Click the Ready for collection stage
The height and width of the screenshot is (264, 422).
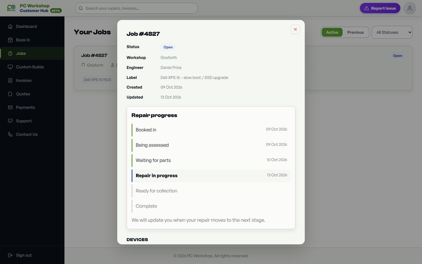pos(211,191)
